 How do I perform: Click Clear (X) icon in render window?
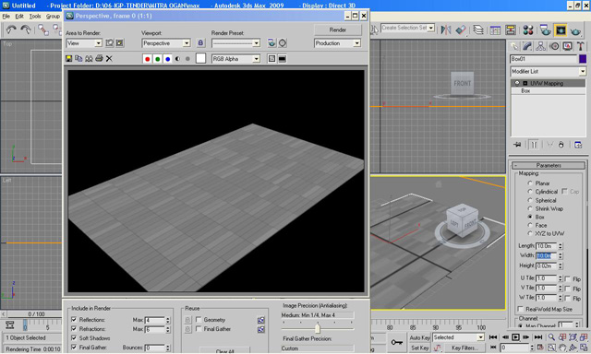tap(109, 58)
